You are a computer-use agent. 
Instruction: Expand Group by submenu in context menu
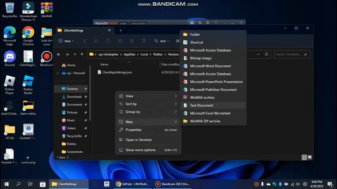[148, 112]
